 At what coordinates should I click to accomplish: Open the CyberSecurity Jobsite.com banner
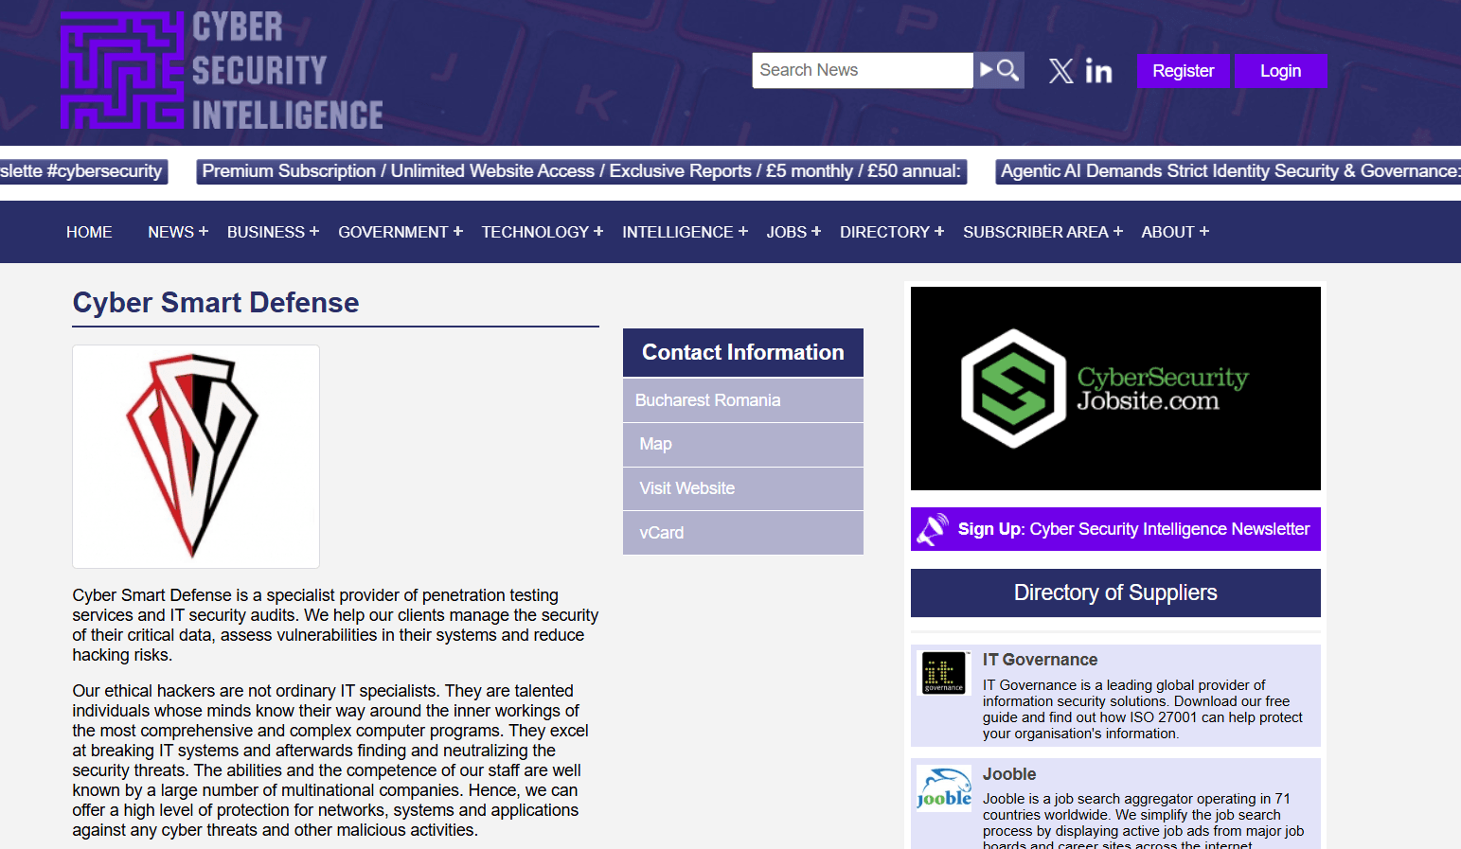(x=1115, y=388)
